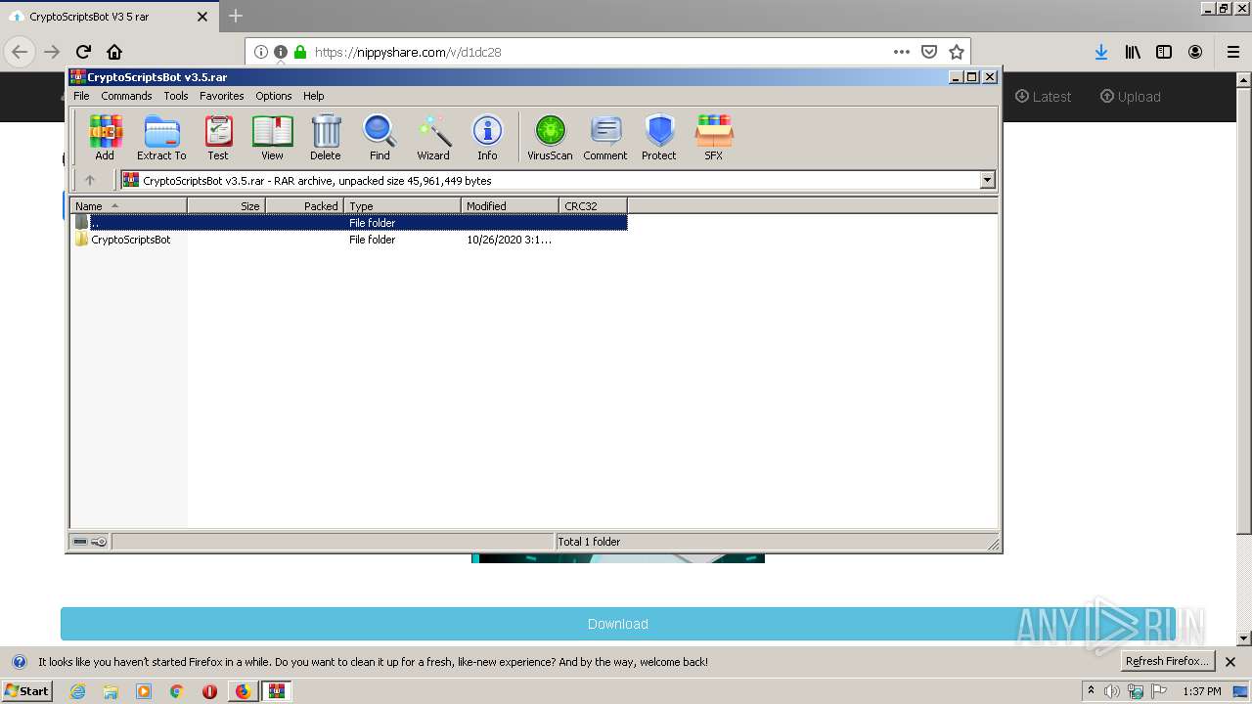Click the site info padlock icon
The width and height of the screenshot is (1252, 704).
[300, 52]
